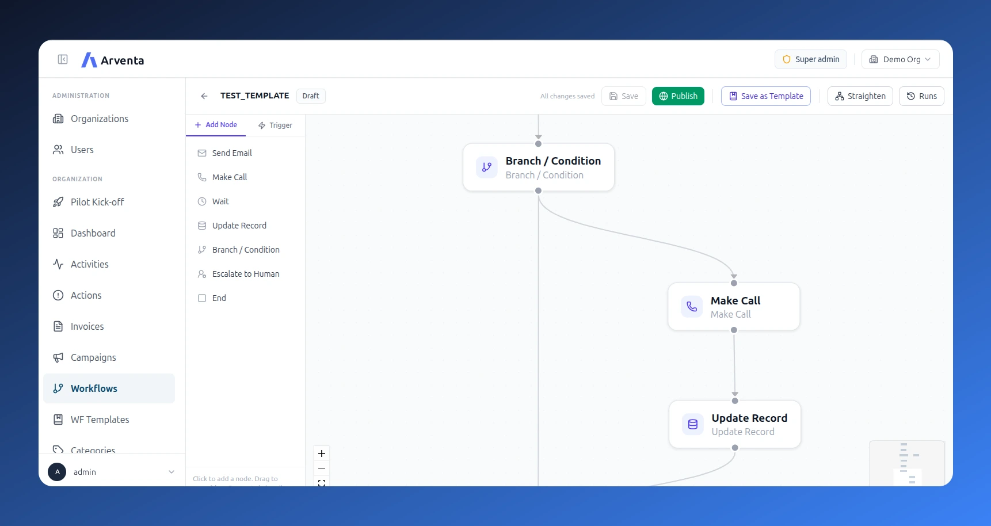Click the Arventa logo
Viewport: 991px width, 526px height.
(x=113, y=60)
